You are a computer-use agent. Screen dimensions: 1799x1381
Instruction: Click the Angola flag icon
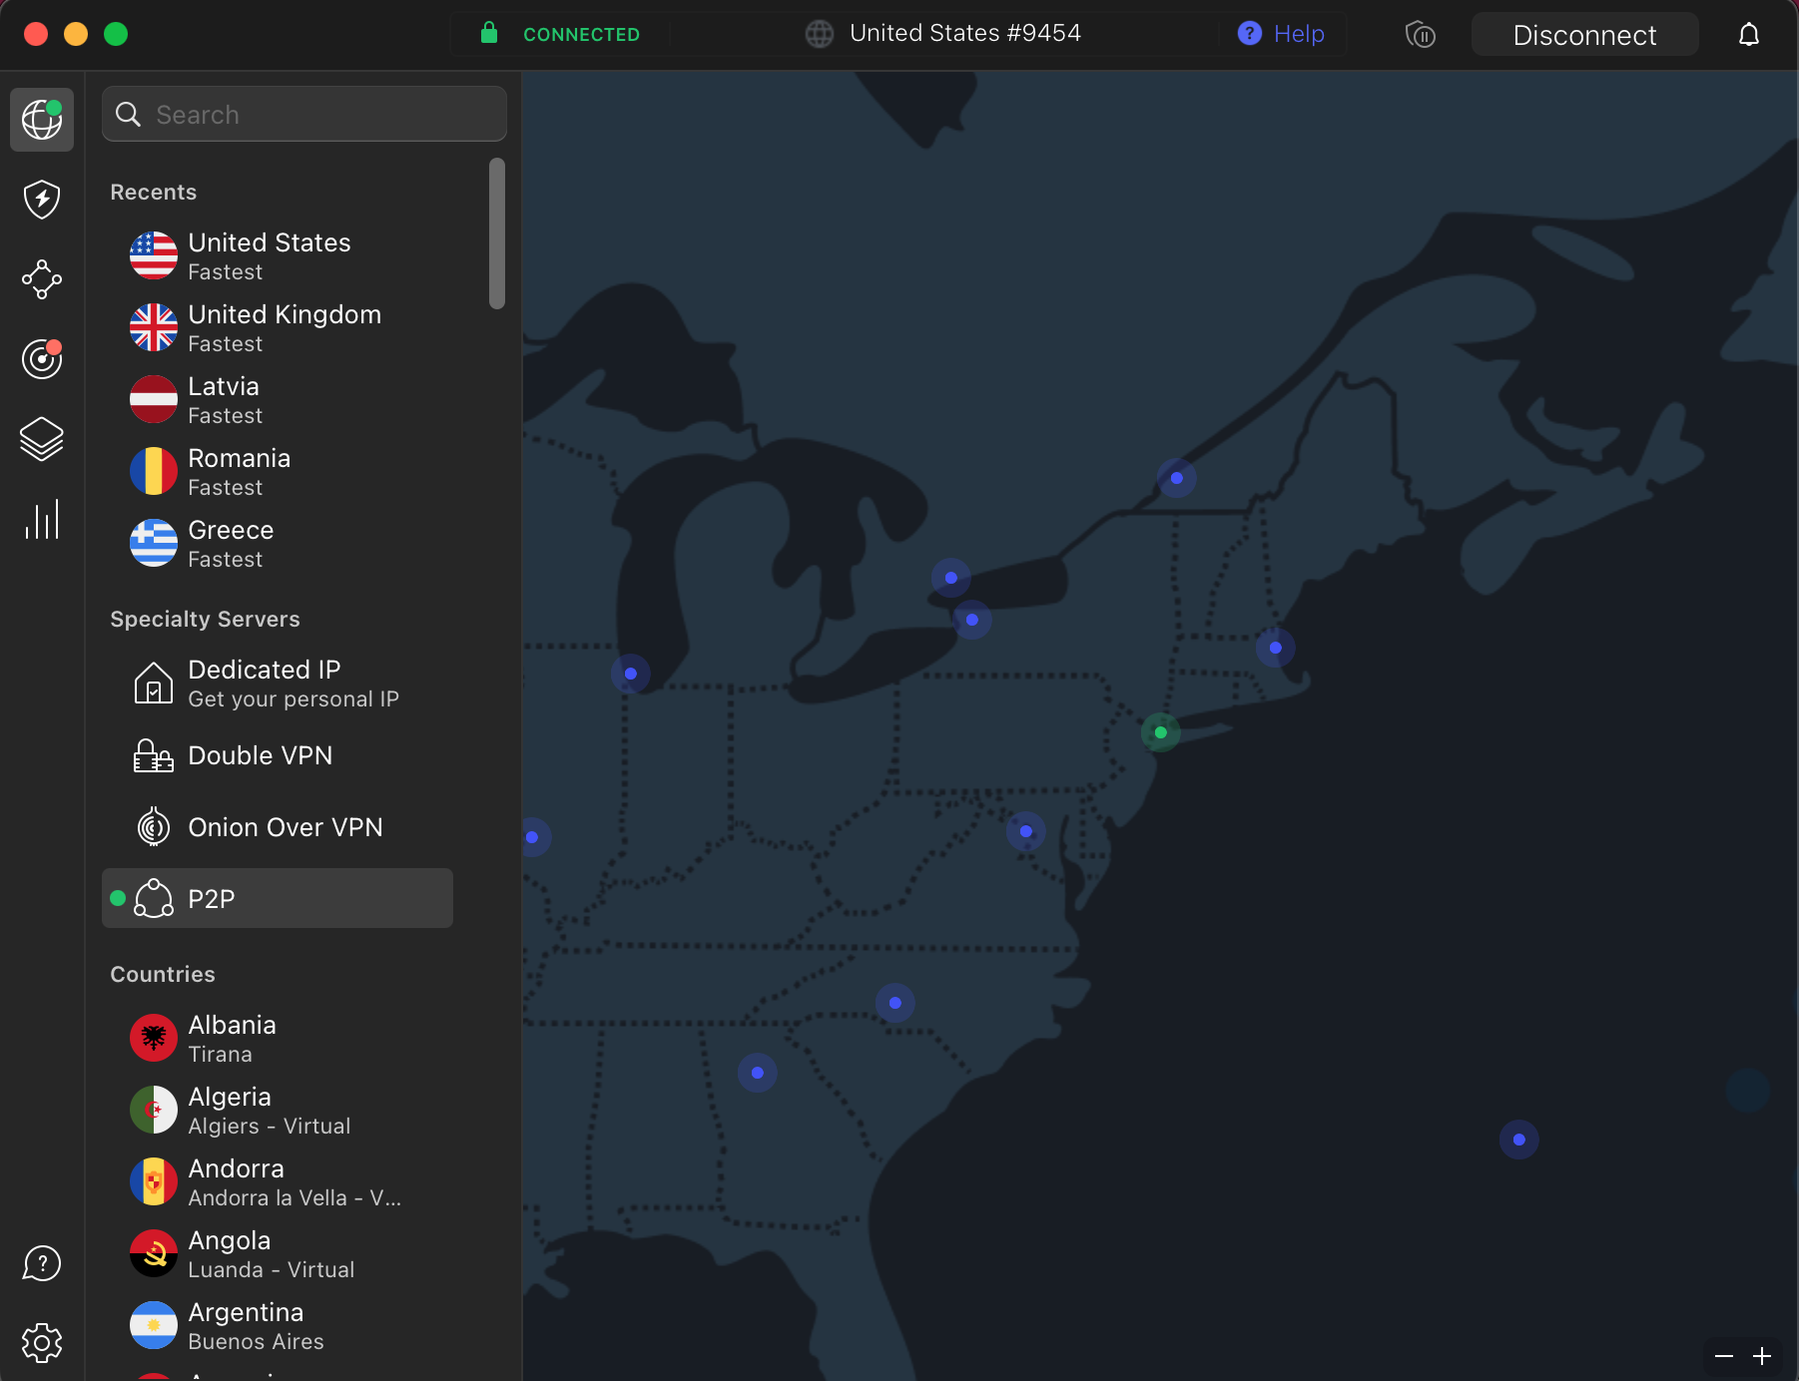coord(154,1253)
